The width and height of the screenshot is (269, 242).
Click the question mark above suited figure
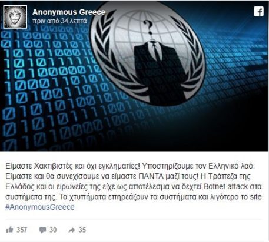[x=148, y=27]
